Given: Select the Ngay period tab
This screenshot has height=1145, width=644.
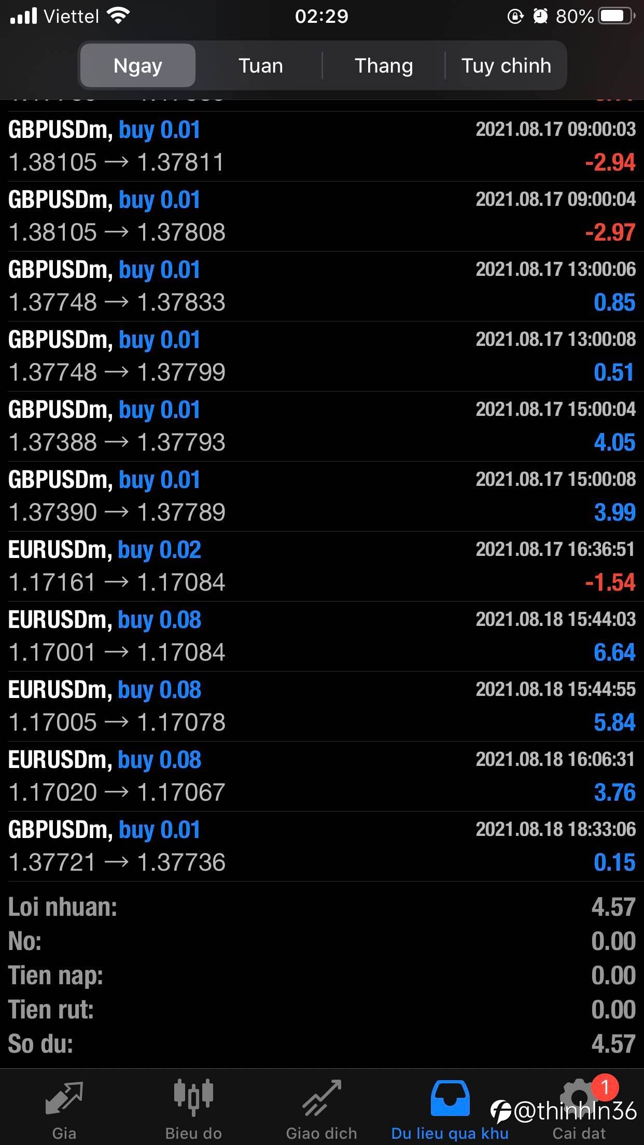Looking at the screenshot, I should pos(138,66).
